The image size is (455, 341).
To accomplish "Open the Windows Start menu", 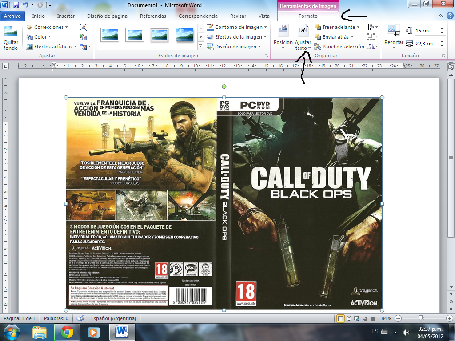I will click(12, 332).
